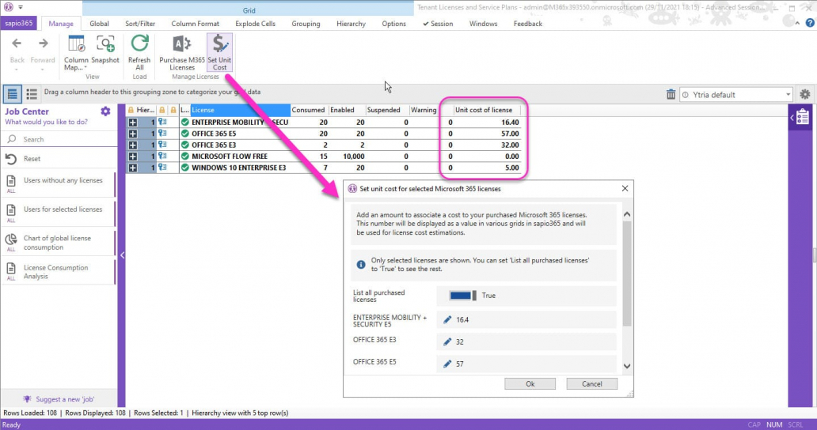Open the Manage ribbon tab
The height and width of the screenshot is (430, 817).
[61, 24]
